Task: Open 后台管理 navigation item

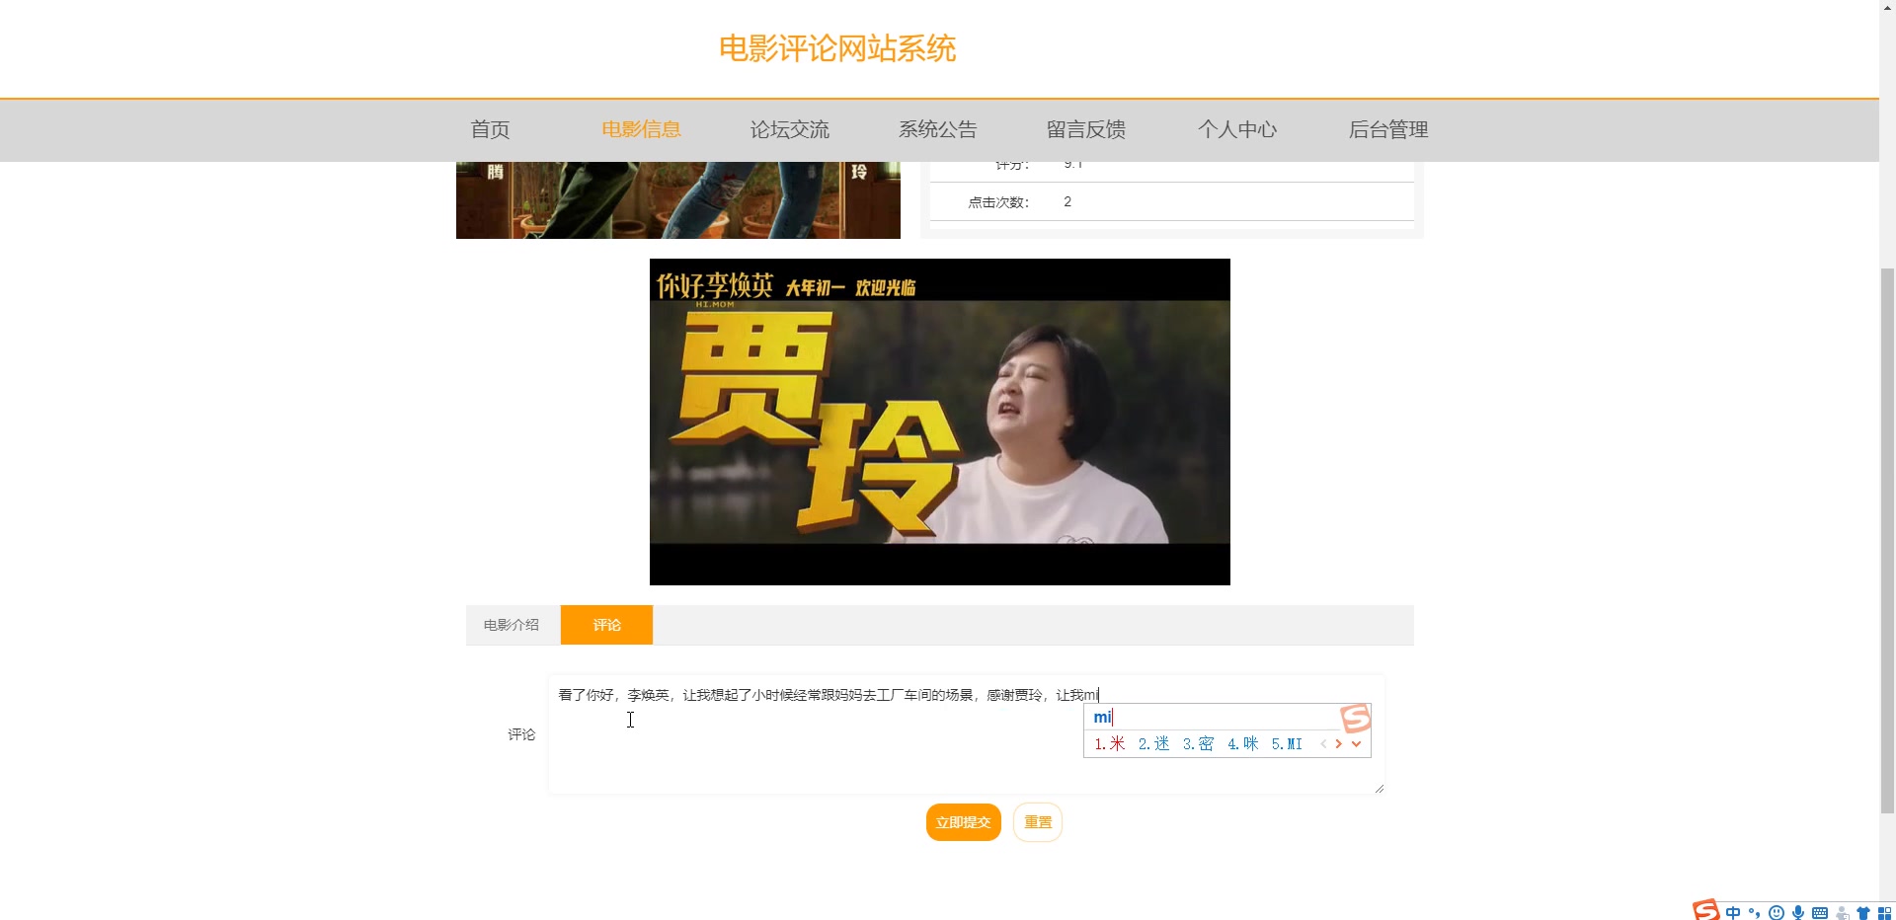Action: pos(1388,129)
